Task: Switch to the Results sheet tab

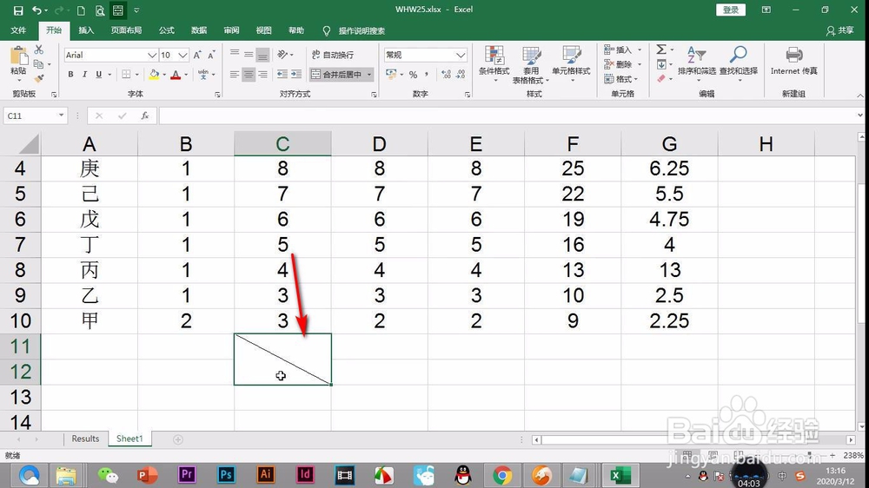Action: point(85,439)
